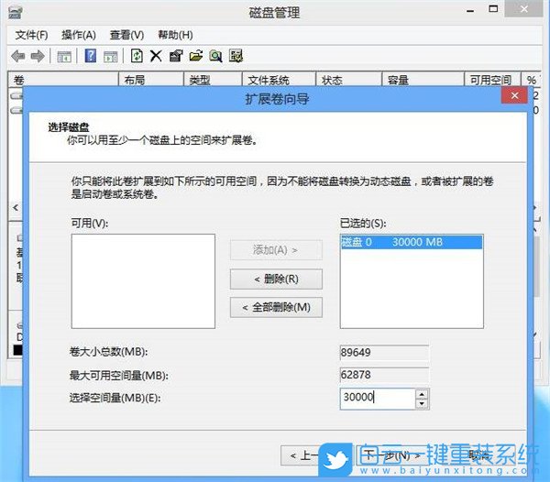Viewport: 550px width, 482px height.
Task: Click the empty 可用(V) list box
Action: point(143,281)
